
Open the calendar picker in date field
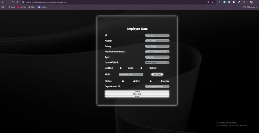coord(168,62)
